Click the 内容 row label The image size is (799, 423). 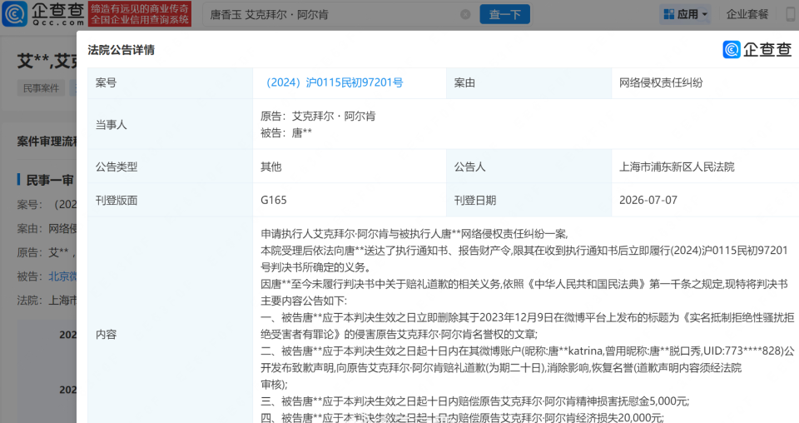click(x=106, y=335)
